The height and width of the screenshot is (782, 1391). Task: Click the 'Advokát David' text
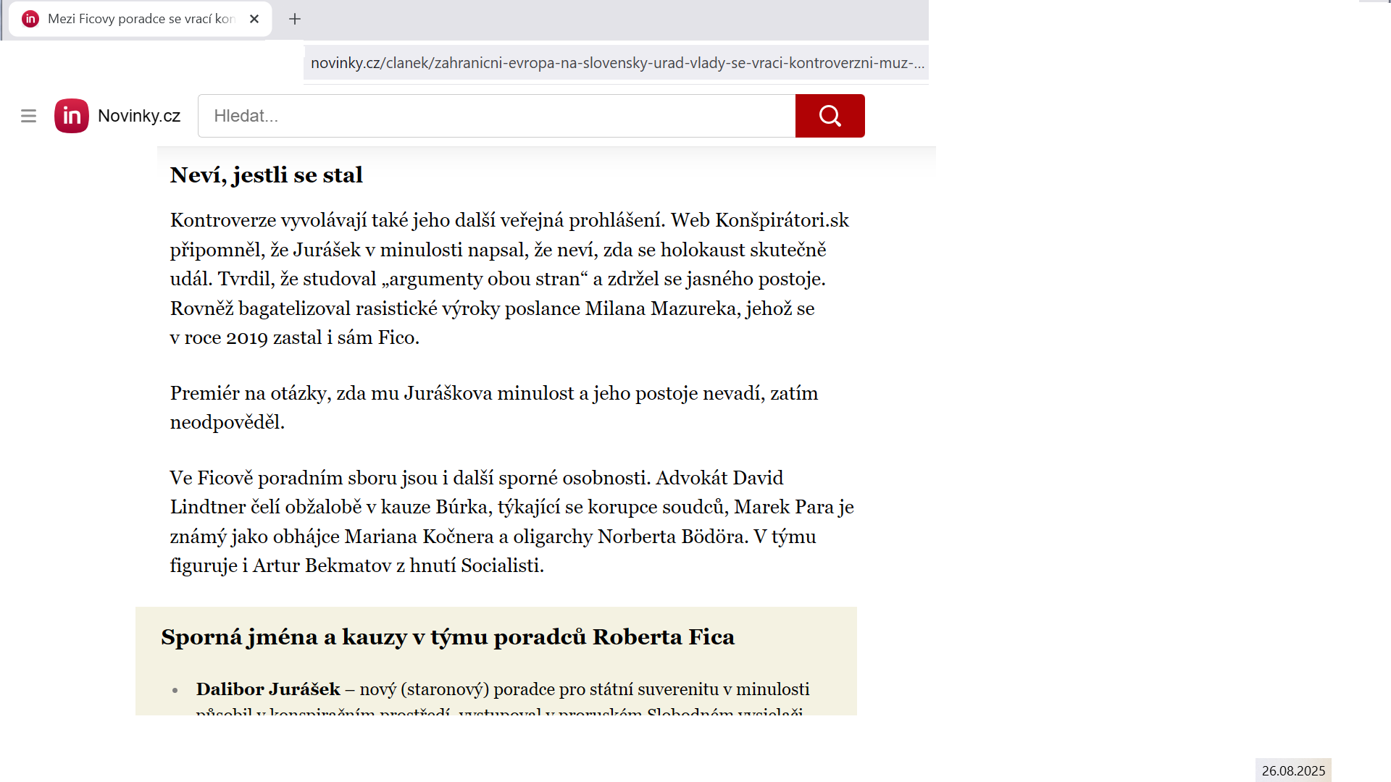tap(719, 478)
